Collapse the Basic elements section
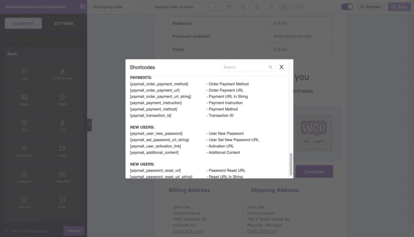The image size is (414, 237). (x=78, y=54)
